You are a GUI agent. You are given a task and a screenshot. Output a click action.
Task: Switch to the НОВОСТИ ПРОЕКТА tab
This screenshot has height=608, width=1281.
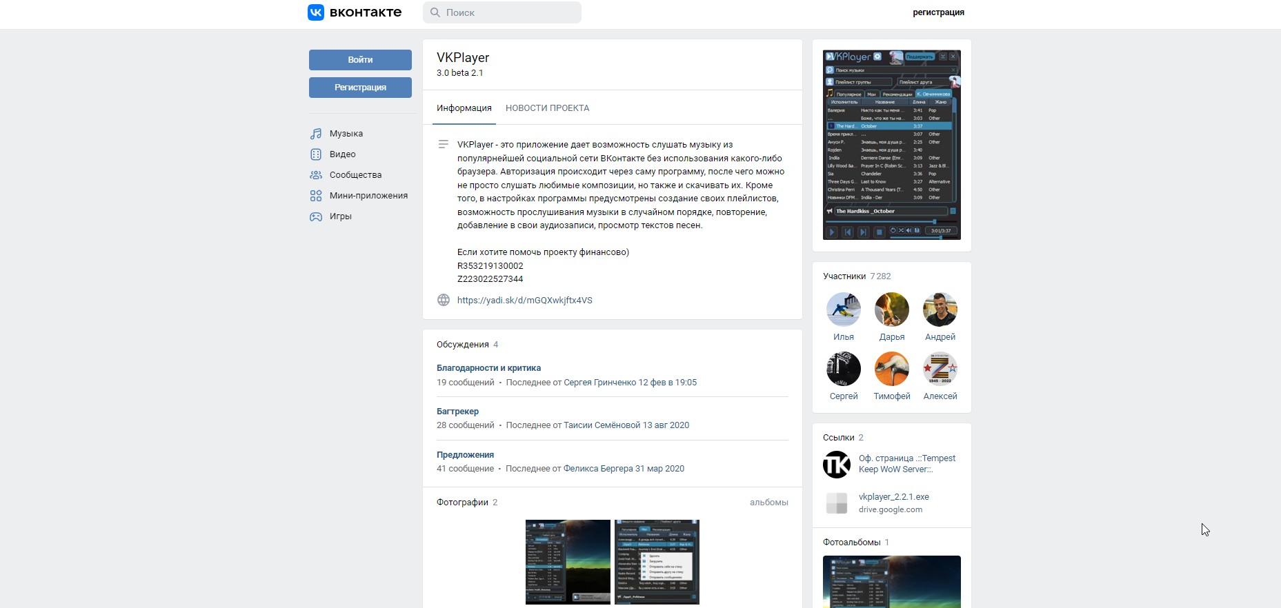[548, 108]
